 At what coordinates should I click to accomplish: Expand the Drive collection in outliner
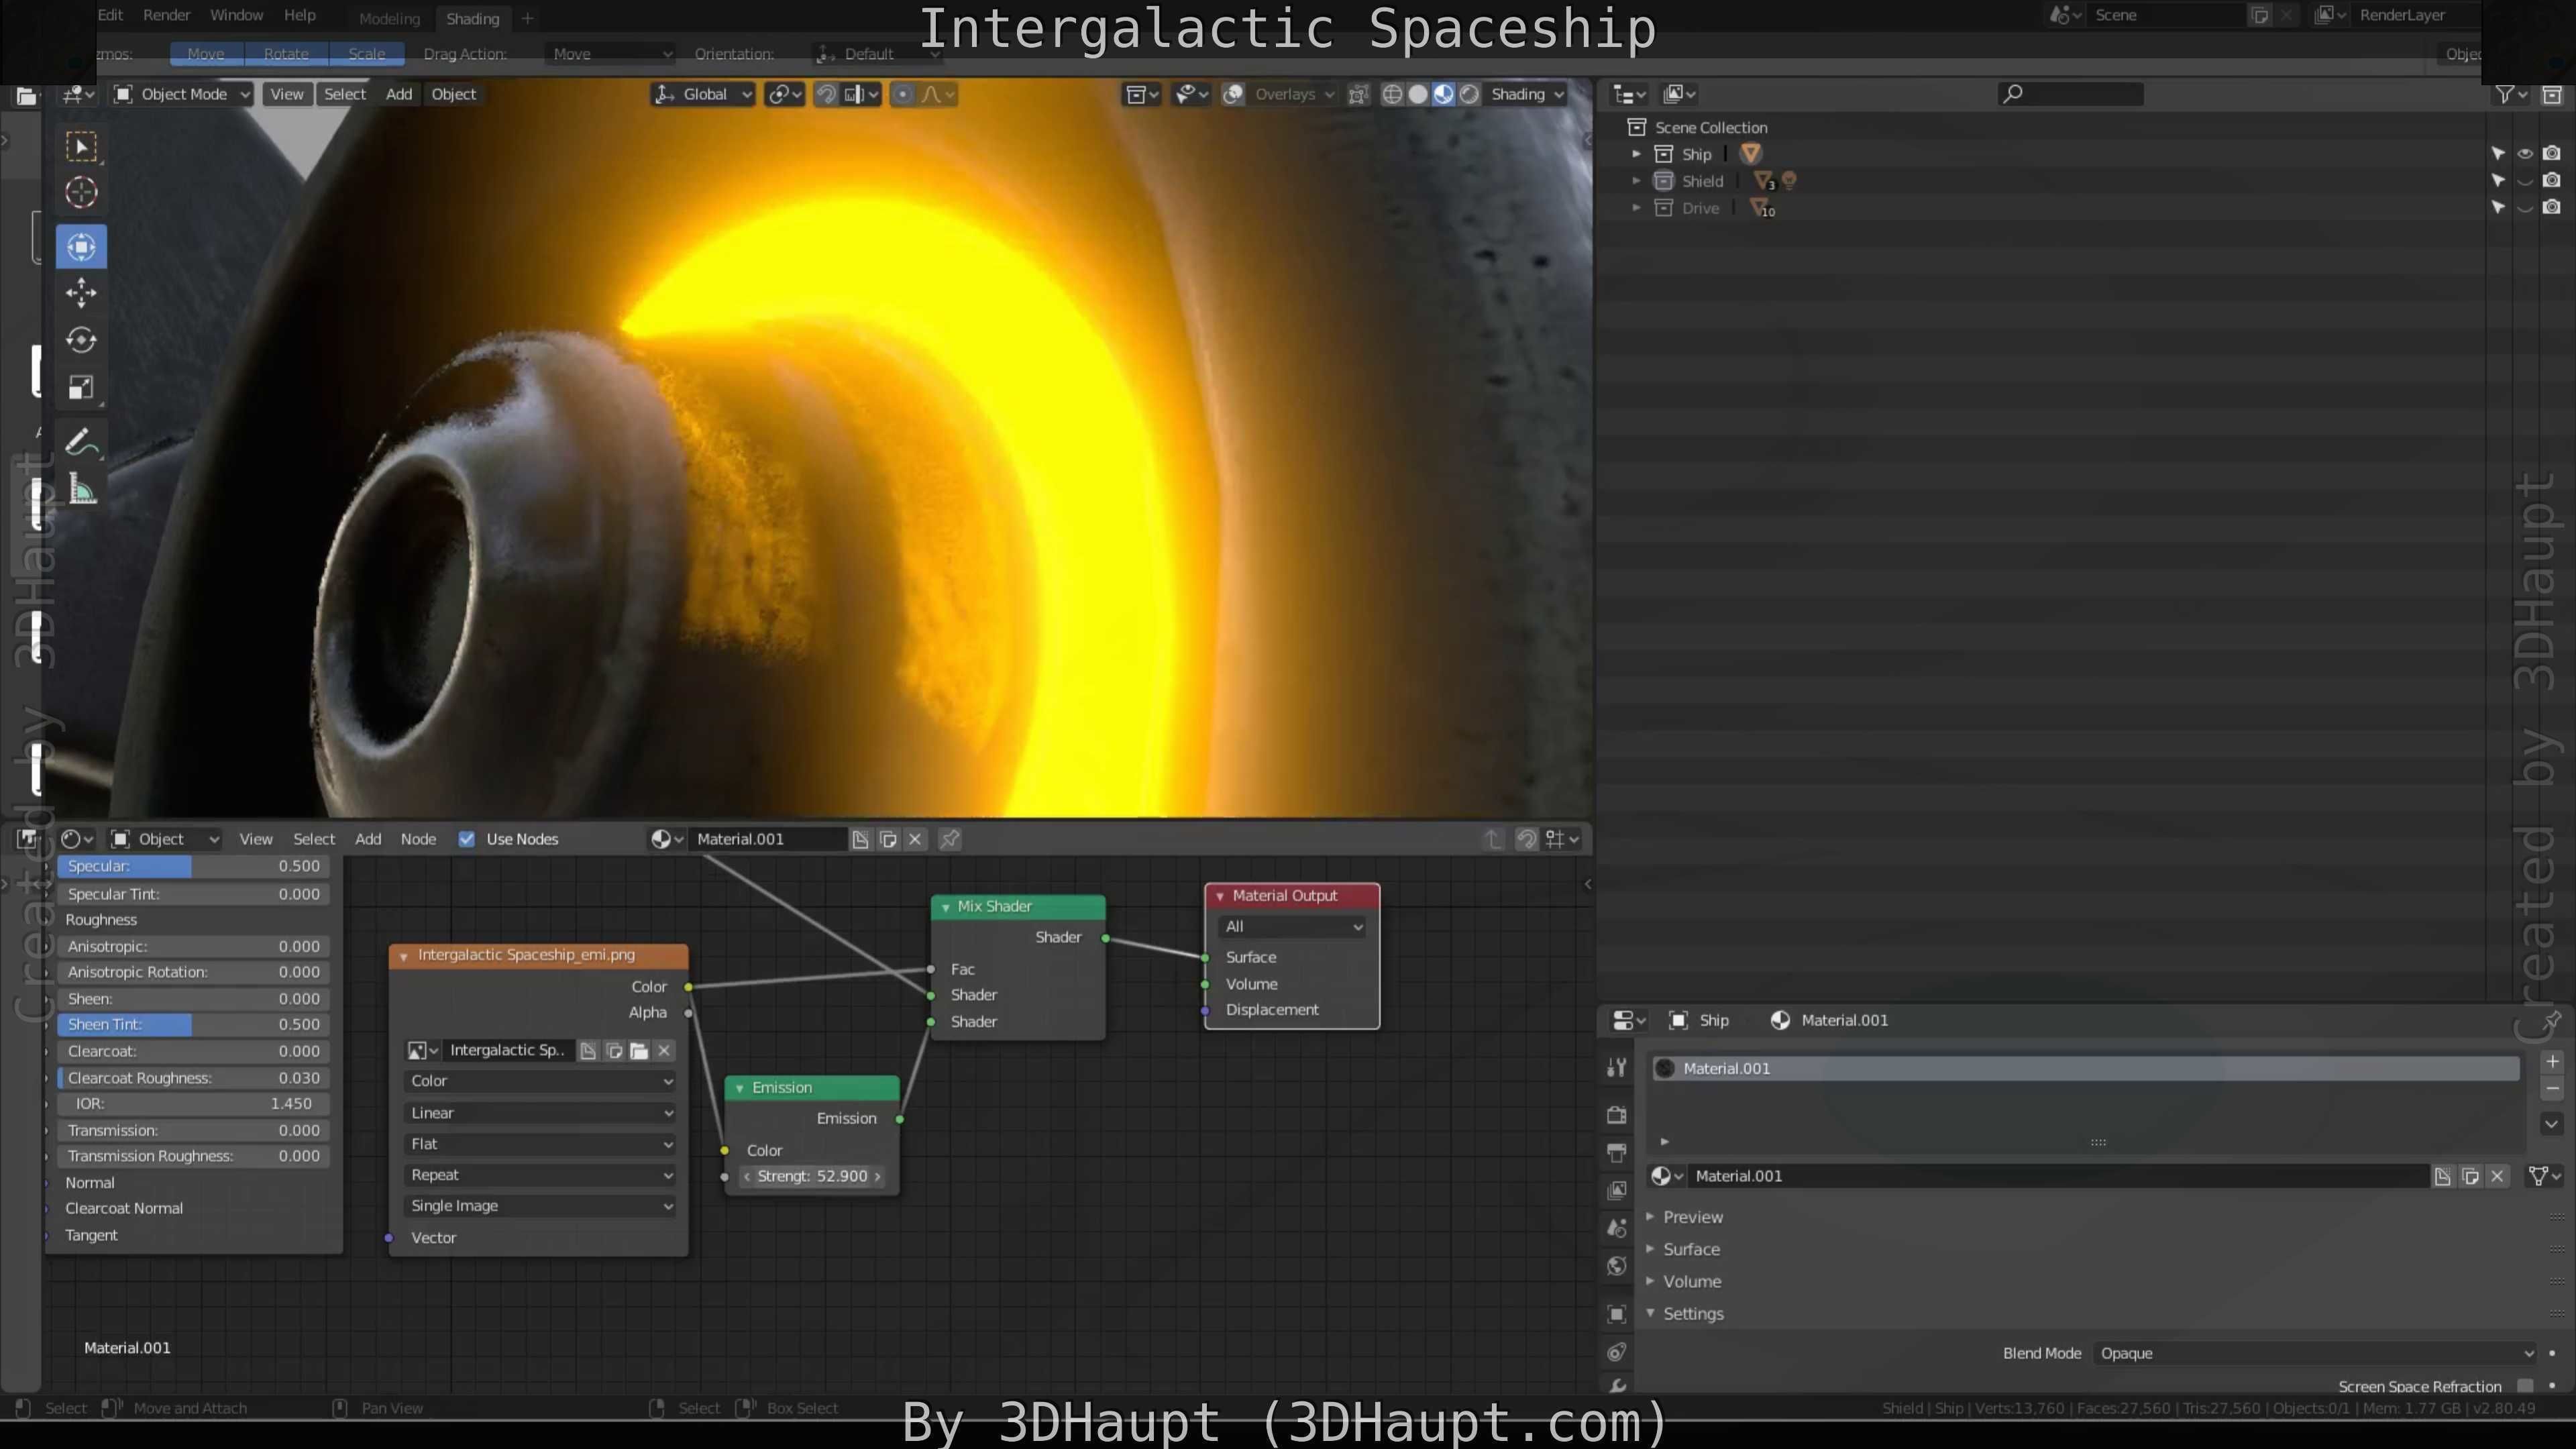(1636, 208)
